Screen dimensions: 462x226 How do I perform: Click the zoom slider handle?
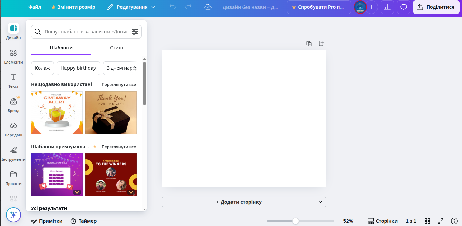[x=296, y=221]
